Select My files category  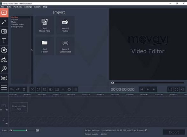coord(15,17)
